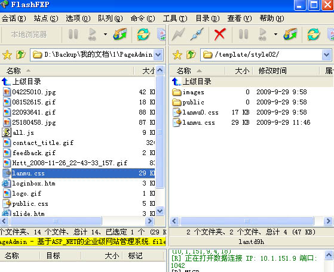This screenshot has height=272, width=334.
Task: Open the 帮助 menu
Action: pyautogui.click(x=272, y=18)
